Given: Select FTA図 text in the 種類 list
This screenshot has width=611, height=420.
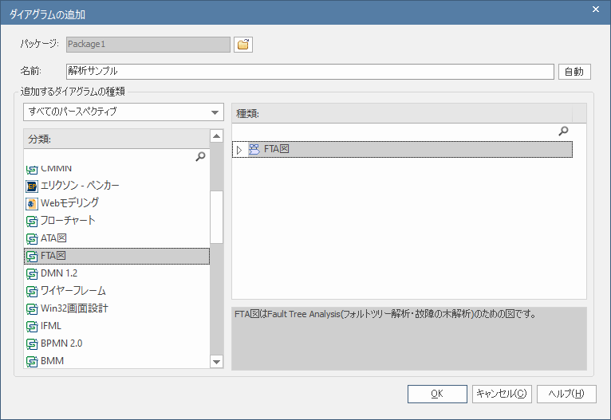Looking at the screenshot, I should (276, 149).
